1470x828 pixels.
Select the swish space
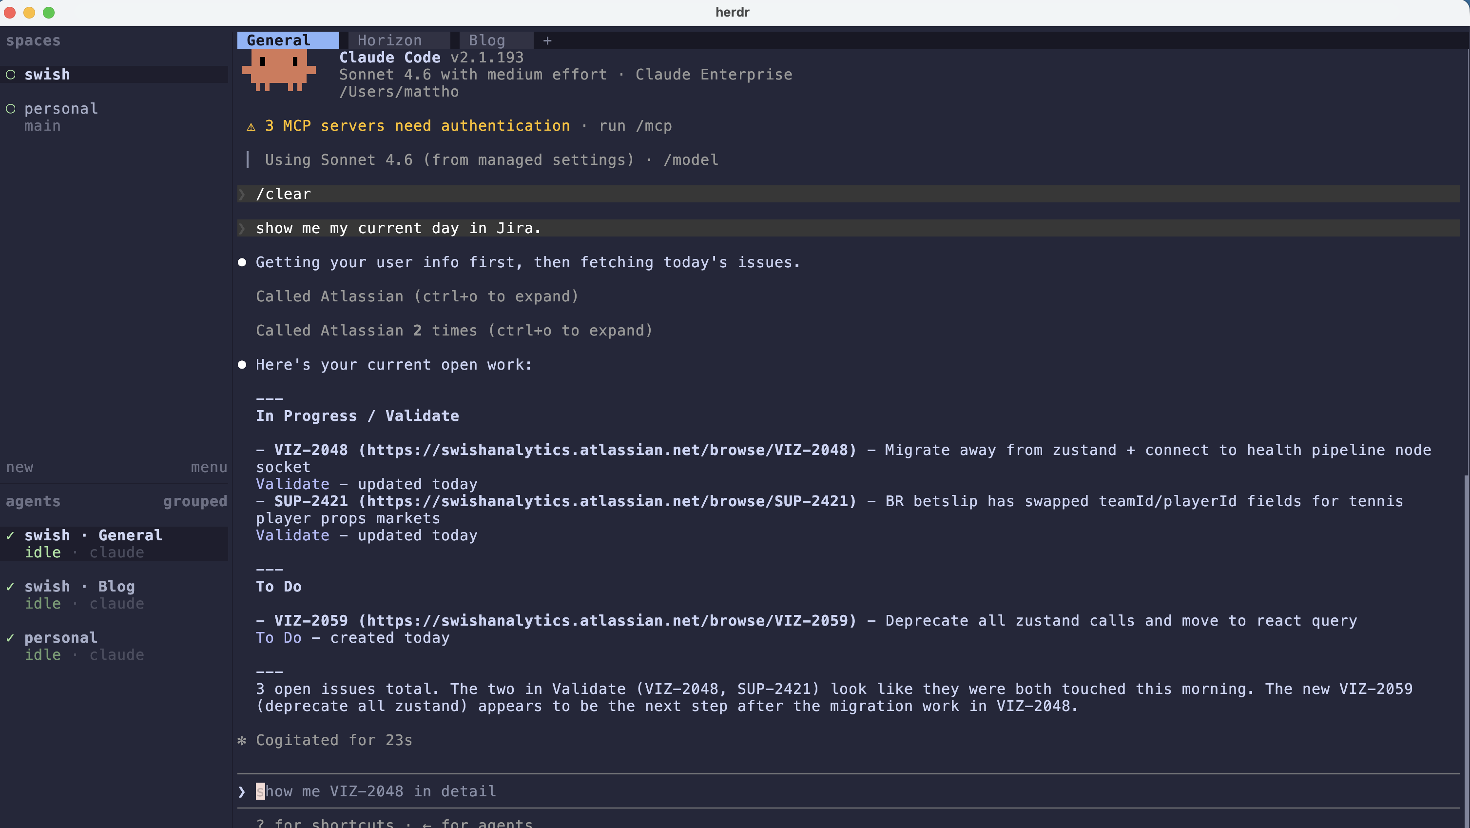tap(114, 74)
